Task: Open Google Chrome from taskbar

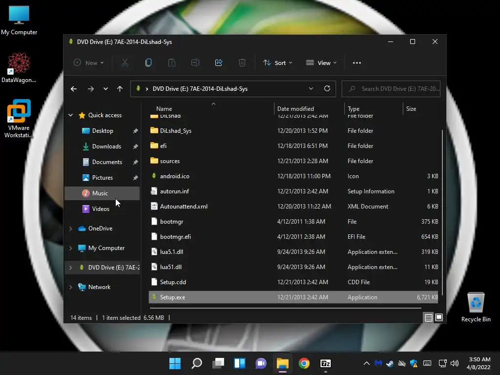Action: coord(304,363)
